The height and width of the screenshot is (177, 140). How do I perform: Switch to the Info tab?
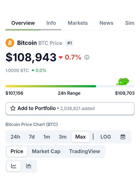pyautogui.click(x=51, y=23)
